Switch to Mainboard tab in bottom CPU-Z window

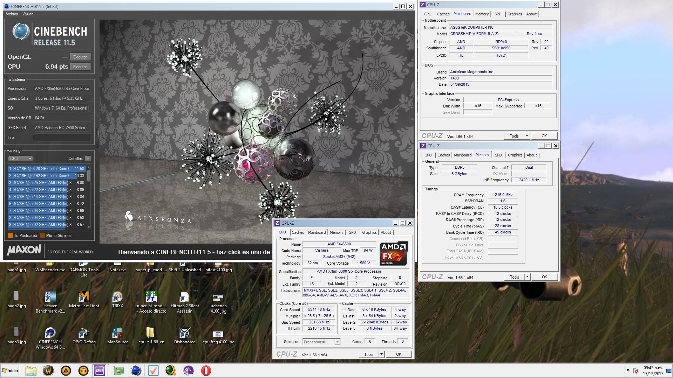317,232
